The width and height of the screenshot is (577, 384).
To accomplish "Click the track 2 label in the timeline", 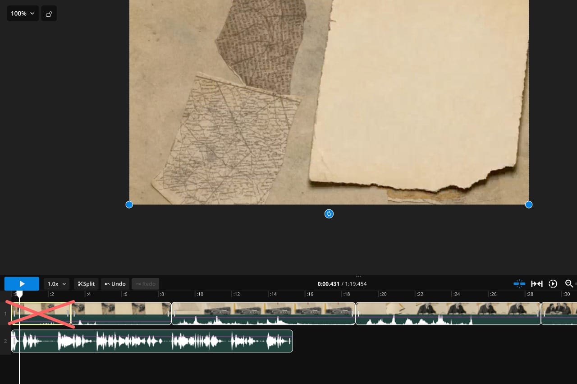I will click(5, 341).
